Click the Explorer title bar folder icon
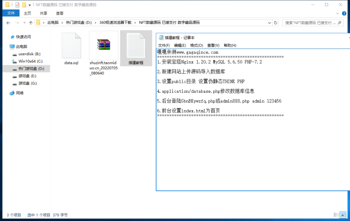The height and width of the screenshot is (221, 350). (7, 5)
